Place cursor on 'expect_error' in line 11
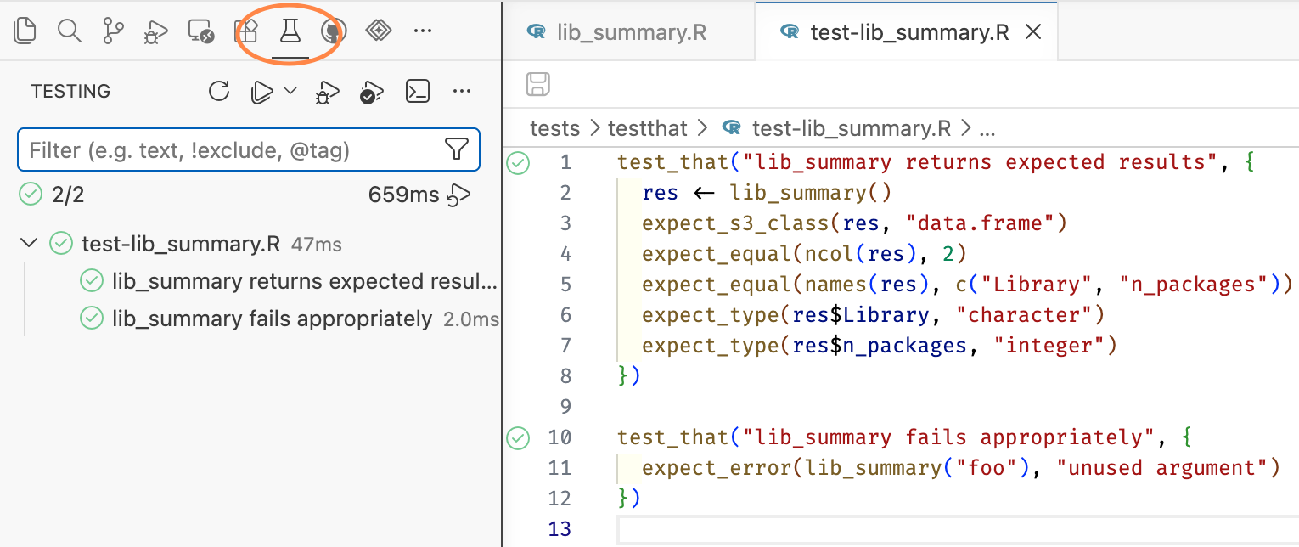The height and width of the screenshot is (547, 1299). click(x=717, y=468)
